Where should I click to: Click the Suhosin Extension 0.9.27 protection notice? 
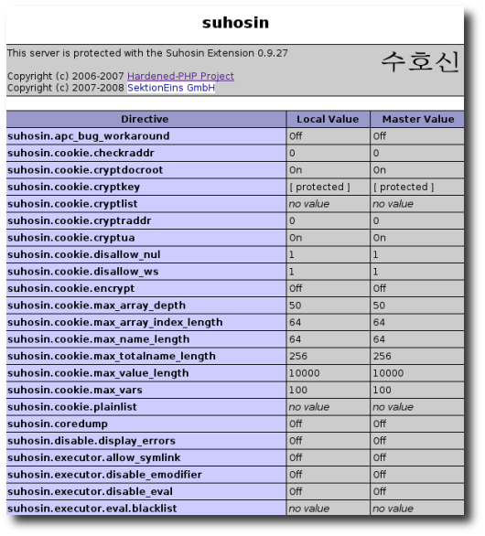[x=147, y=53]
